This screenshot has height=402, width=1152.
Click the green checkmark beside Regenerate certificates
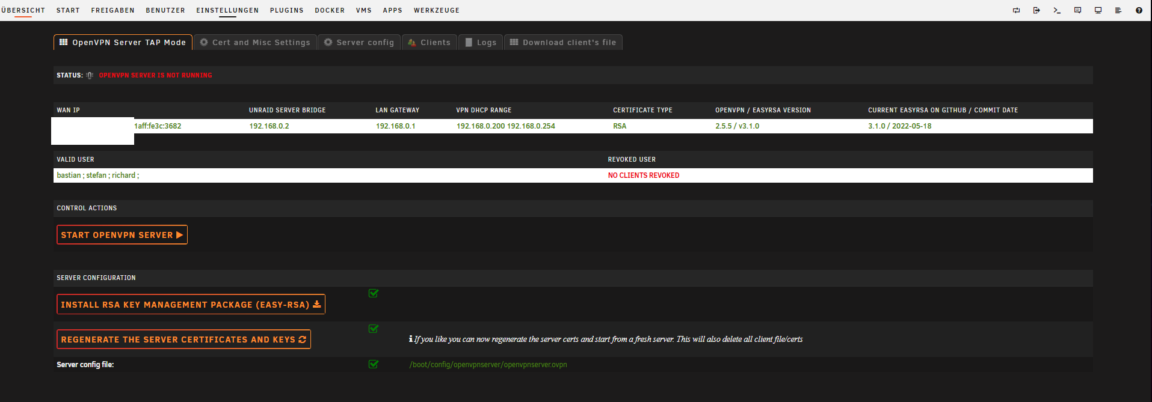tap(374, 329)
